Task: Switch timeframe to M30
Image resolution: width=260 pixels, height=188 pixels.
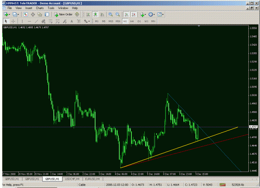Action: pos(118,21)
